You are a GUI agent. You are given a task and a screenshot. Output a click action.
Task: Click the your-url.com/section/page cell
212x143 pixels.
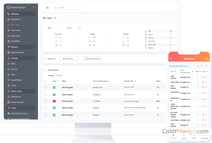coord(134,108)
